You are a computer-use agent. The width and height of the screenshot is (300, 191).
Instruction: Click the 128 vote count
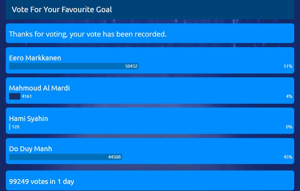15,127
